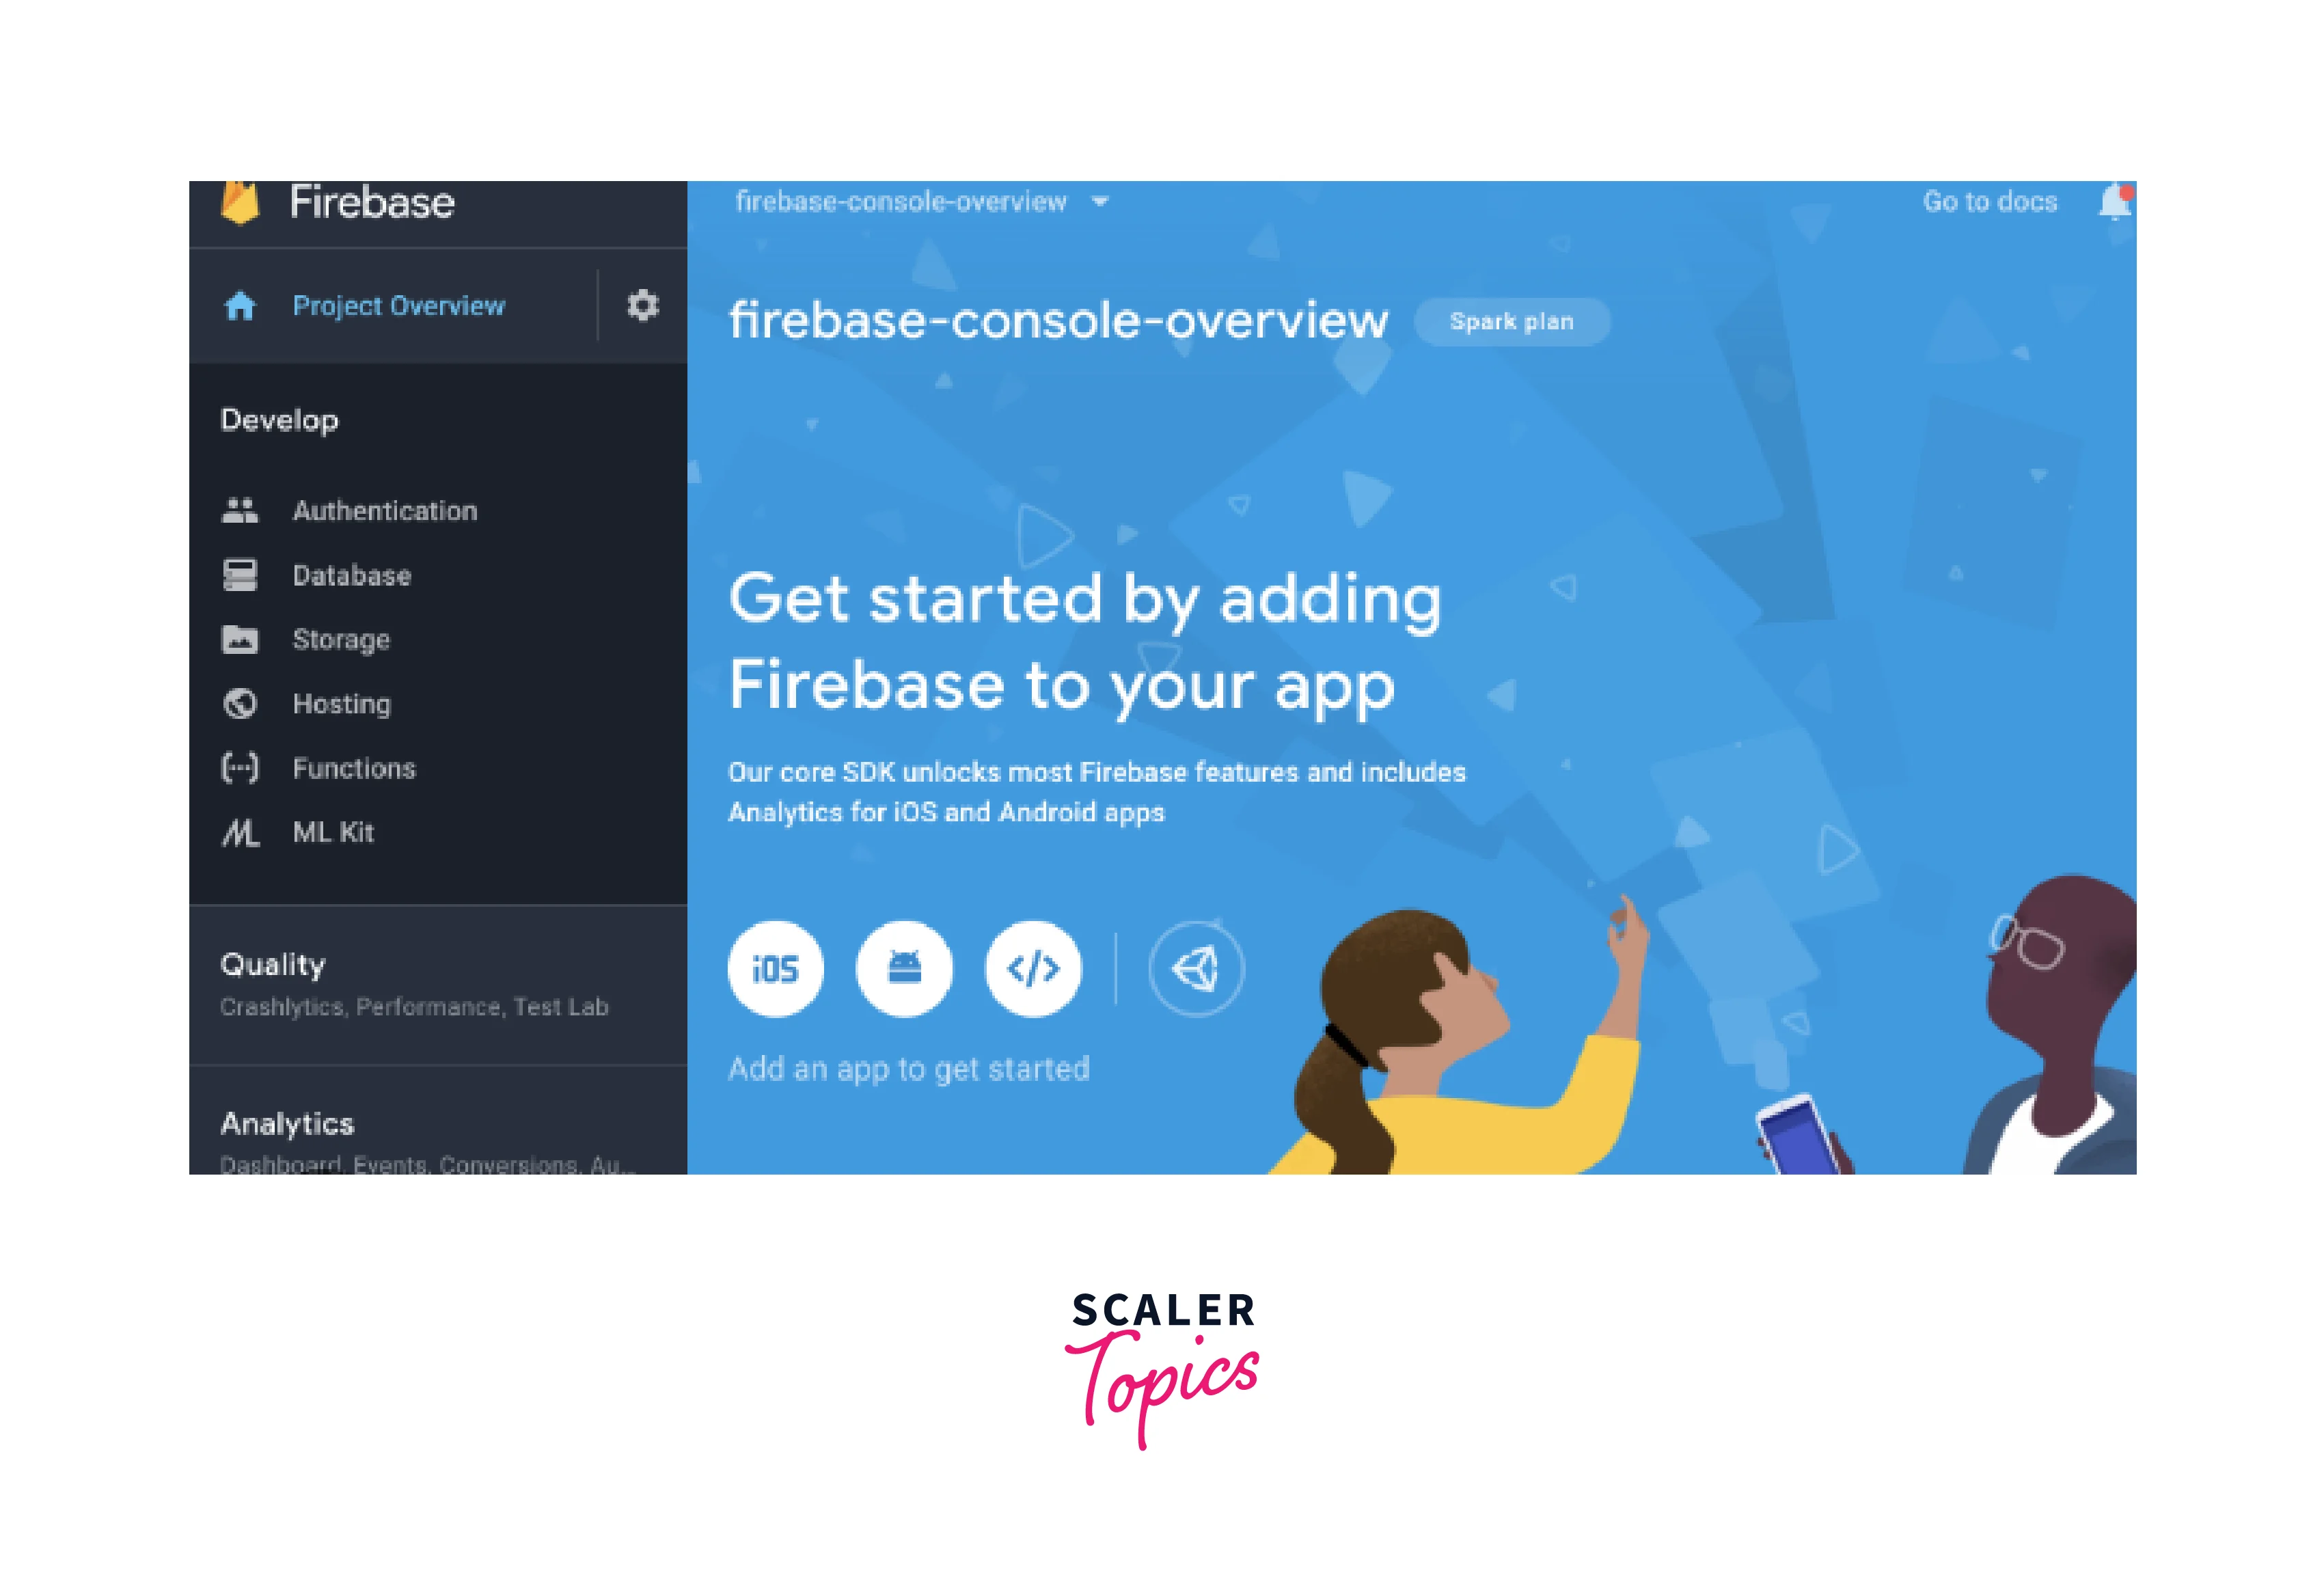2324x1575 pixels.
Task: Click the iOS app platform icon
Action: point(776,968)
